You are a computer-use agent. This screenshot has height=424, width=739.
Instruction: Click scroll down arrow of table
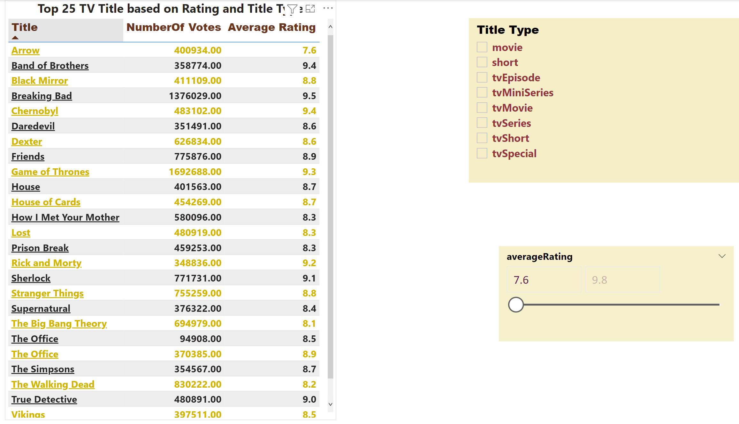[x=331, y=404]
